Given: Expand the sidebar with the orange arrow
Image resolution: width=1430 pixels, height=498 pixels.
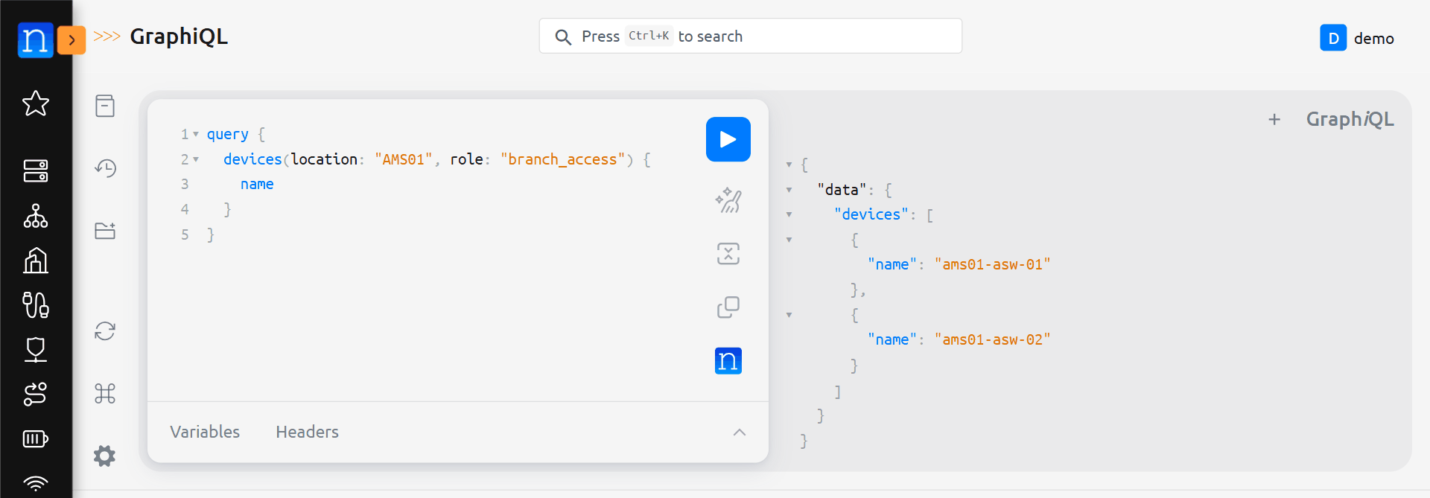Looking at the screenshot, I should pyautogui.click(x=71, y=40).
